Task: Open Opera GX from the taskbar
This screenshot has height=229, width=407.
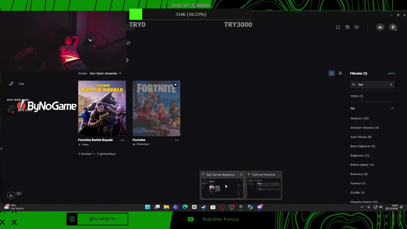Action: pos(222,207)
